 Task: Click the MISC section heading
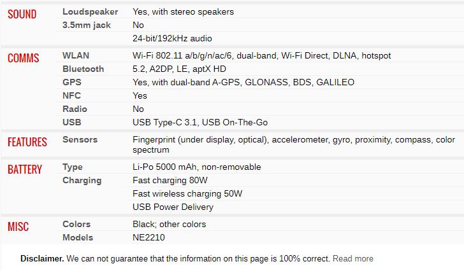click(x=18, y=226)
